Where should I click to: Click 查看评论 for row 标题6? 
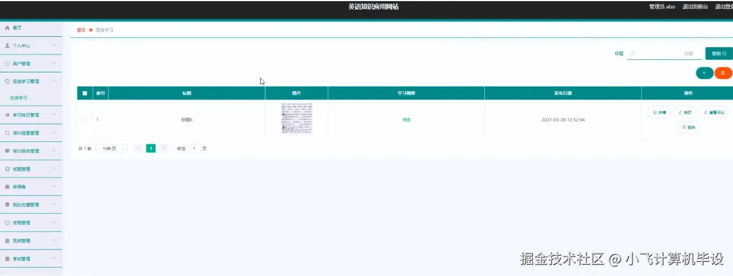click(x=714, y=113)
